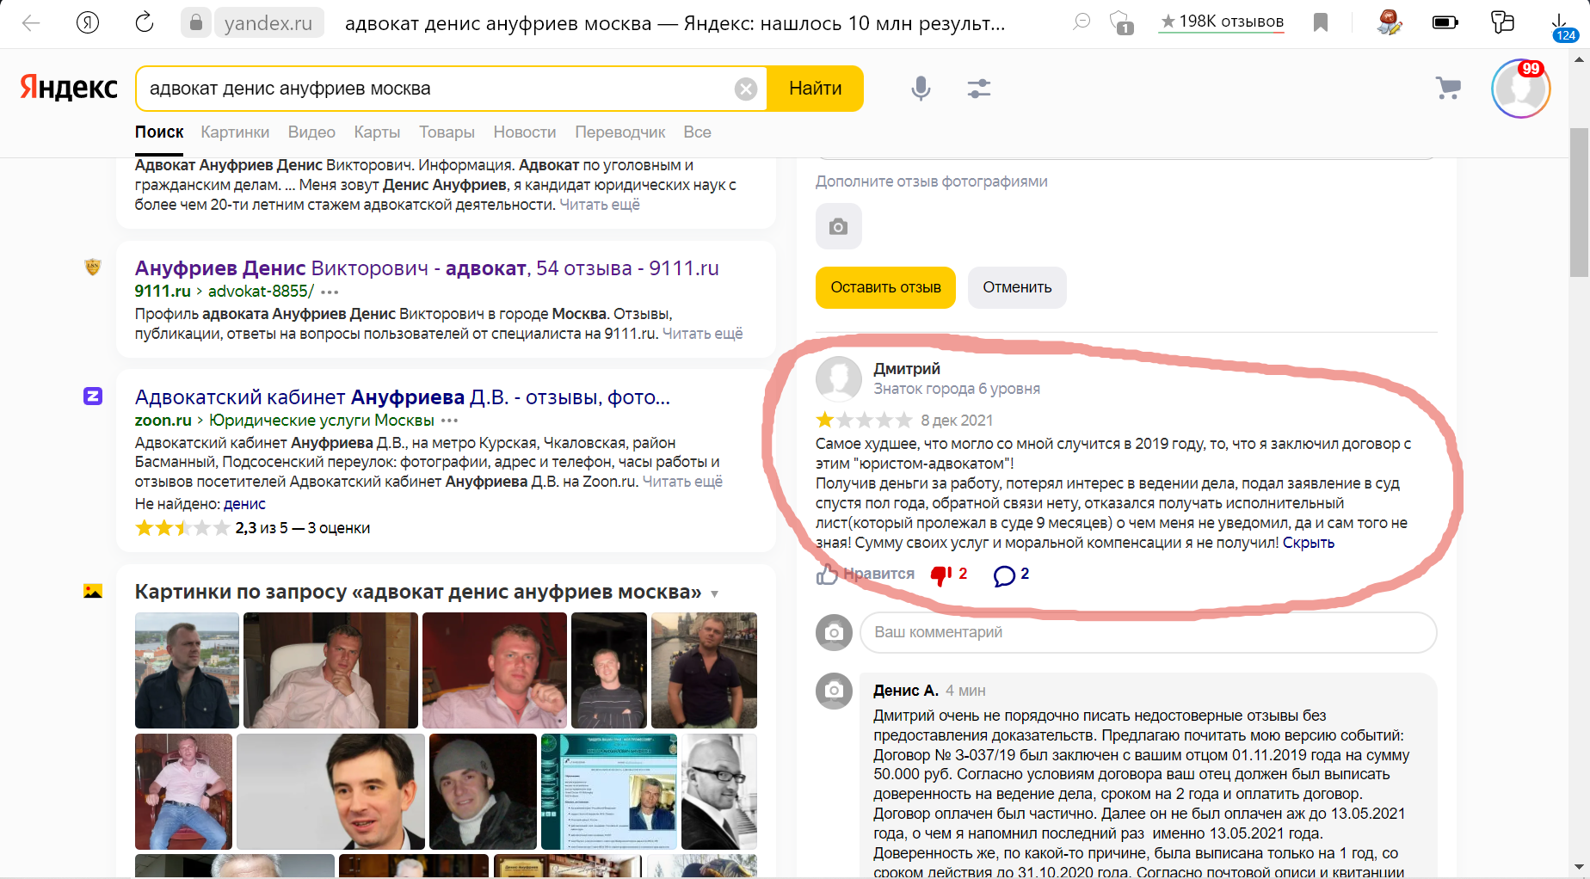
Task: Open the Адвокатский кабинет Ануфриева zoon result
Action: click(x=402, y=397)
